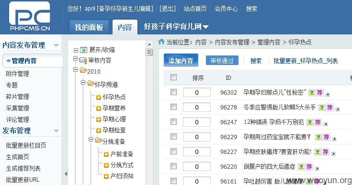Viewport: 352px width, 185px height.
Task: Click the image icon on row 96229
Action: tap(318, 137)
